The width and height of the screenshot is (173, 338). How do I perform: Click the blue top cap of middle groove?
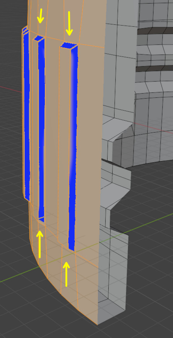click(x=39, y=38)
